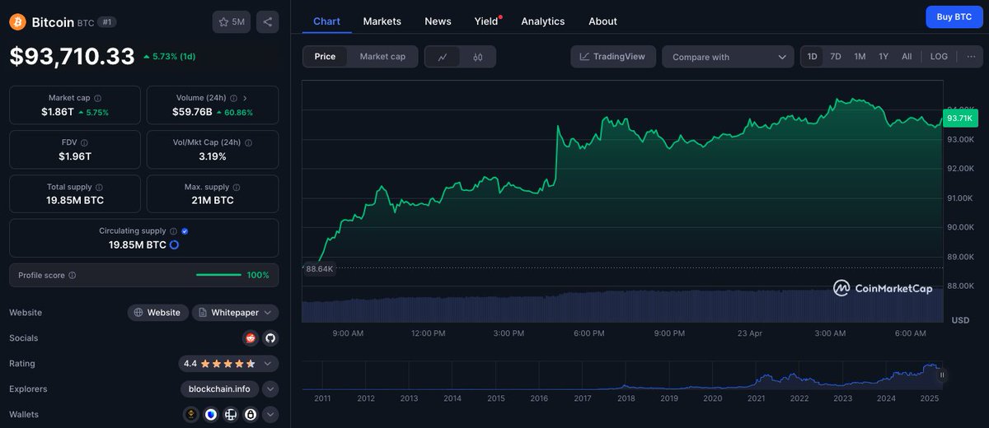Open the About tab
The image size is (989, 428).
point(602,21)
